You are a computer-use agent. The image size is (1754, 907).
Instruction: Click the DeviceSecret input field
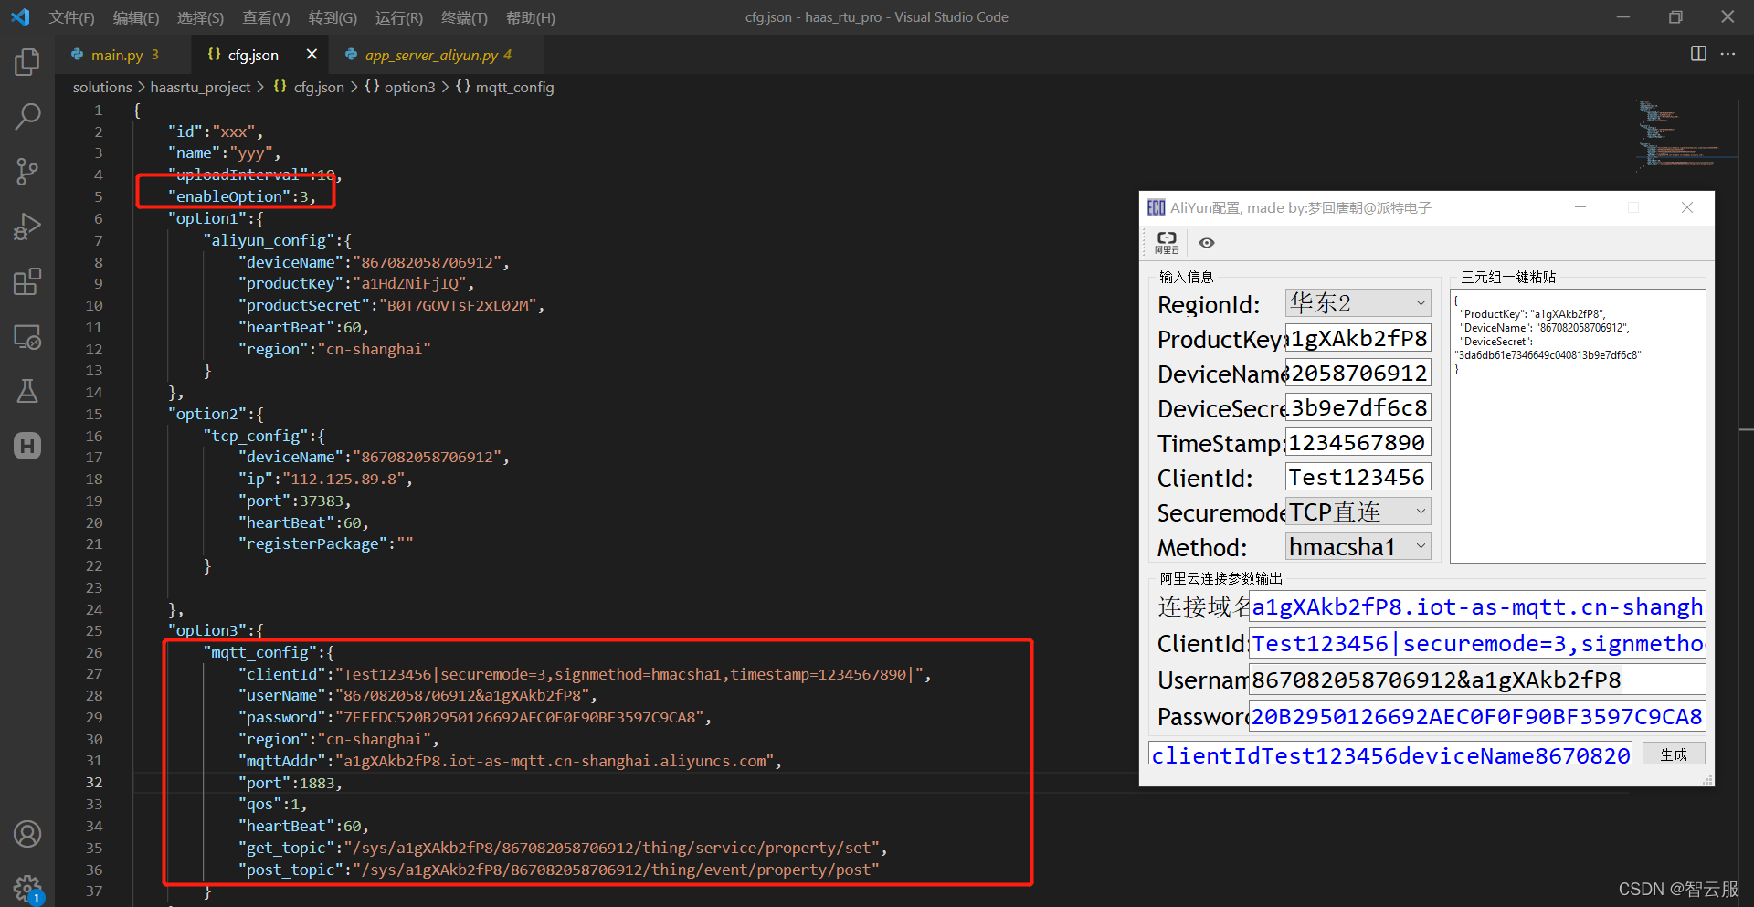[x=1358, y=407]
